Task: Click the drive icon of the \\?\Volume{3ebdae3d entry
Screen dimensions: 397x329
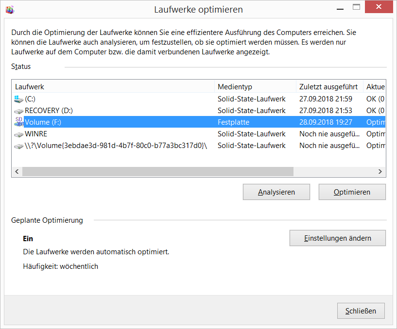Action: click(x=19, y=146)
